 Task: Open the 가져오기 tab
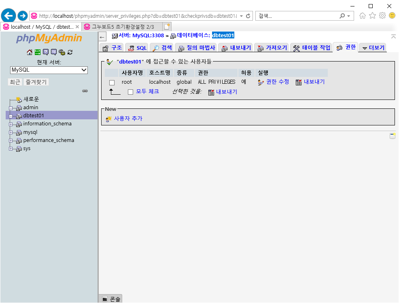click(x=272, y=48)
